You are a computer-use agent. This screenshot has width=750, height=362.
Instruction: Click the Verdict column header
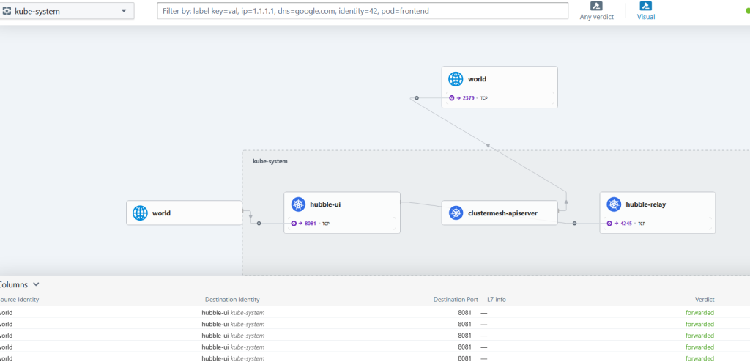coord(705,300)
